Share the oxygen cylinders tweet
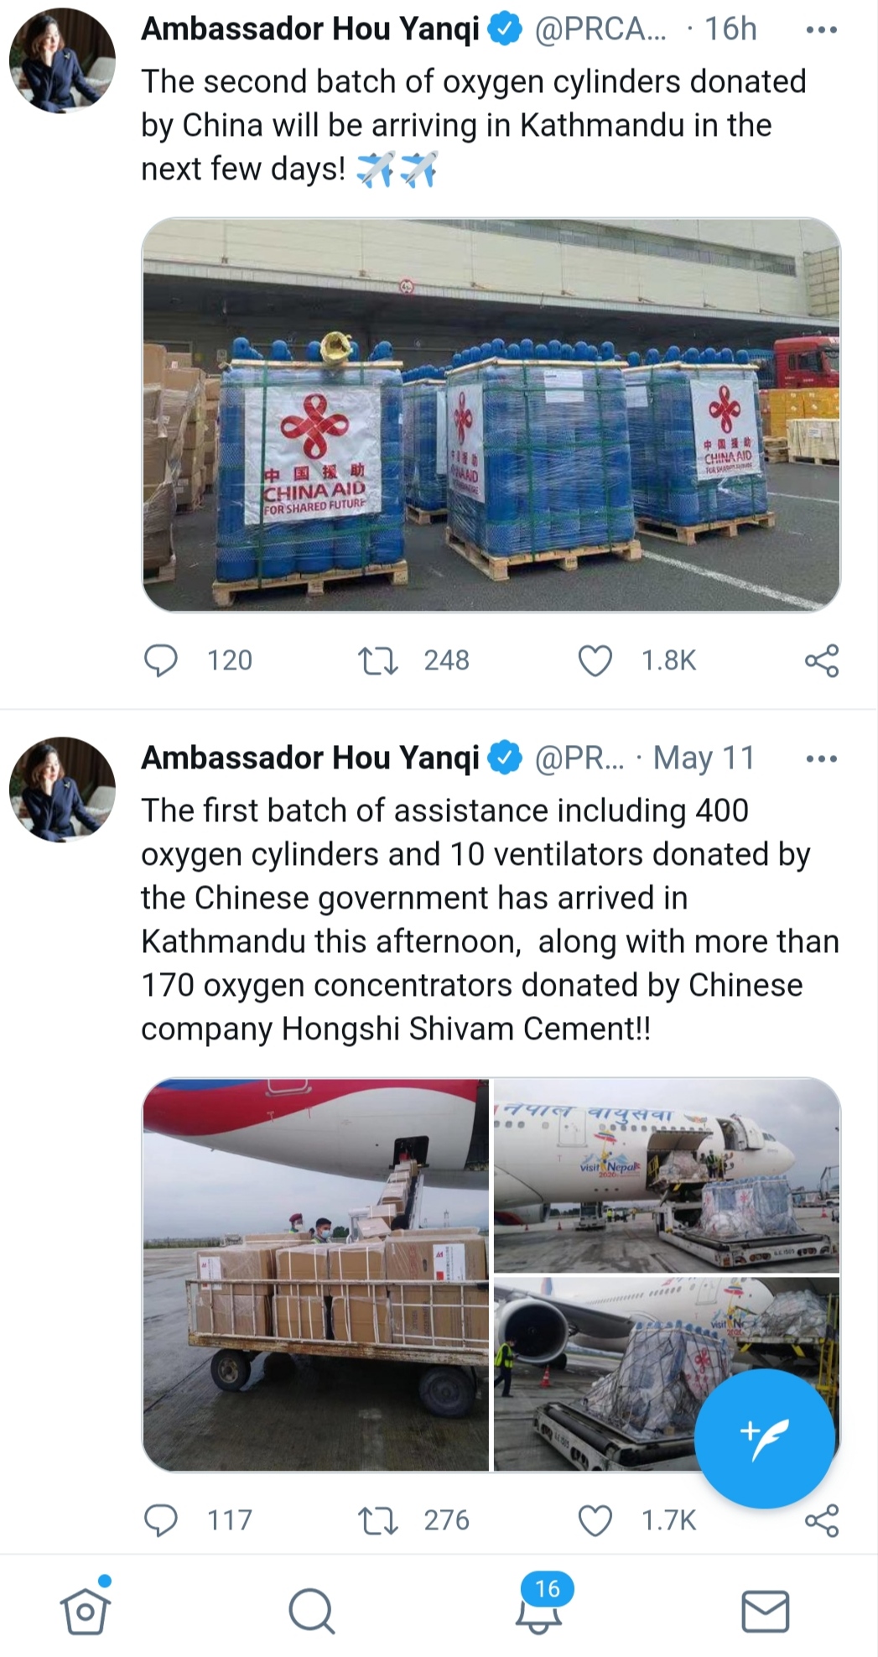Screen dimensions: 878x1657 821,660
